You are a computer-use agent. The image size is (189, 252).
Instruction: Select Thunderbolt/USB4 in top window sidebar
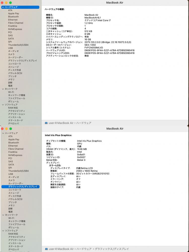pos(18,45)
